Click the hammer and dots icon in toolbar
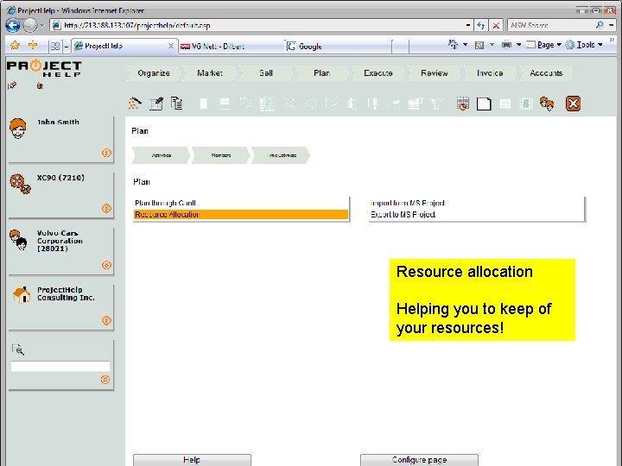Screen dimensions: 622x466 [x=135, y=104]
